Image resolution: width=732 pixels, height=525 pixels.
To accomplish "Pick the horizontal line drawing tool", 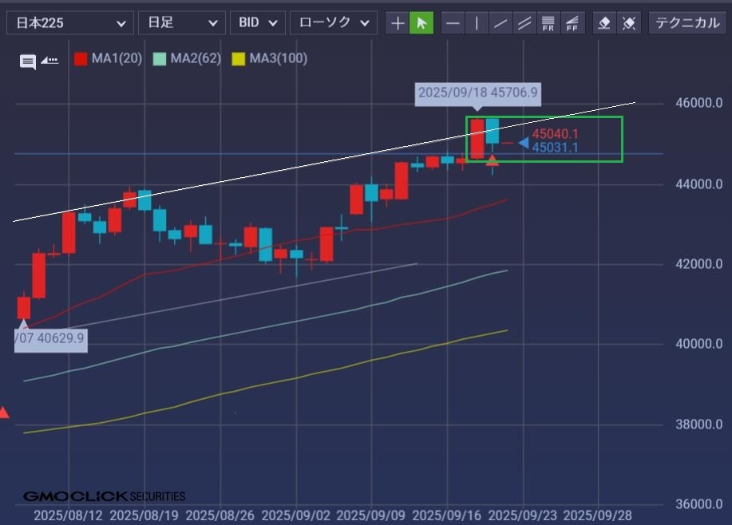I will click(x=453, y=23).
